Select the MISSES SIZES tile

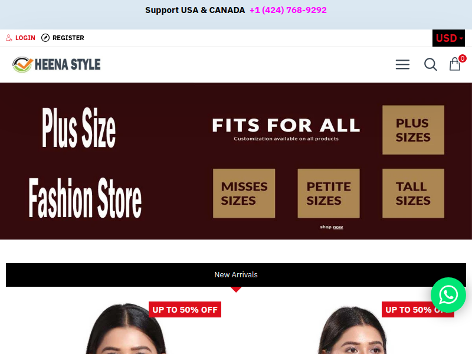click(244, 194)
